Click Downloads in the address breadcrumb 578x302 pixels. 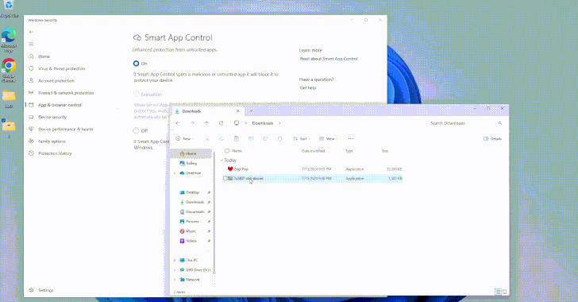click(x=263, y=123)
